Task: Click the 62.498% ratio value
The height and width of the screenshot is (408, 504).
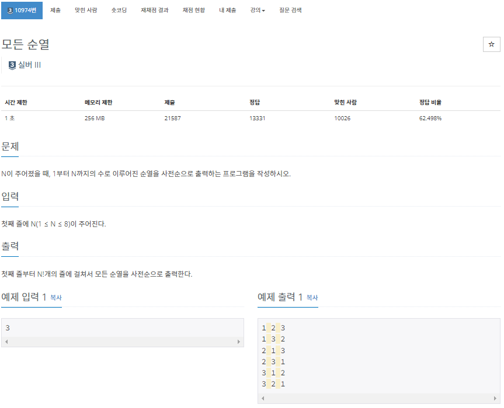Action: [430, 118]
